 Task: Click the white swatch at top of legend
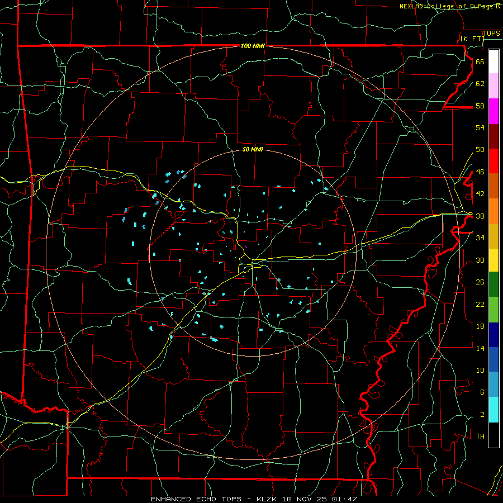[x=493, y=61]
